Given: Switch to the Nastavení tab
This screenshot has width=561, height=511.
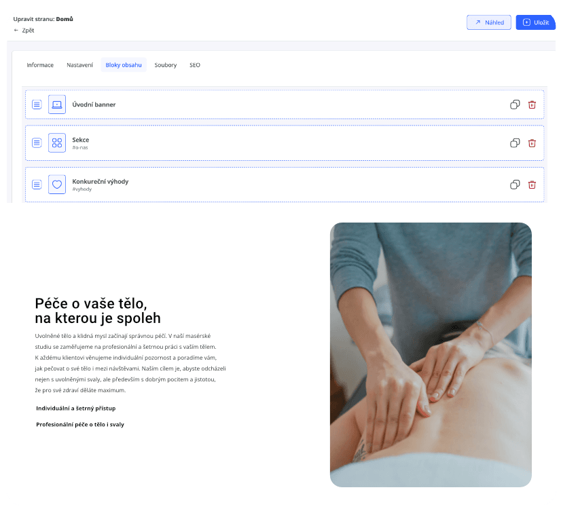Looking at the screenshot, I should click(x=79, y=65).
